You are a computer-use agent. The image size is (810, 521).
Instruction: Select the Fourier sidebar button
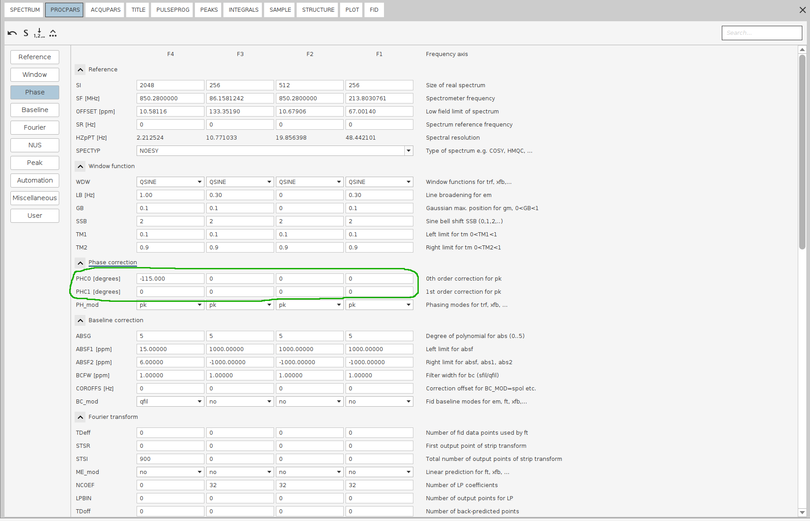(x=35, y=127)
